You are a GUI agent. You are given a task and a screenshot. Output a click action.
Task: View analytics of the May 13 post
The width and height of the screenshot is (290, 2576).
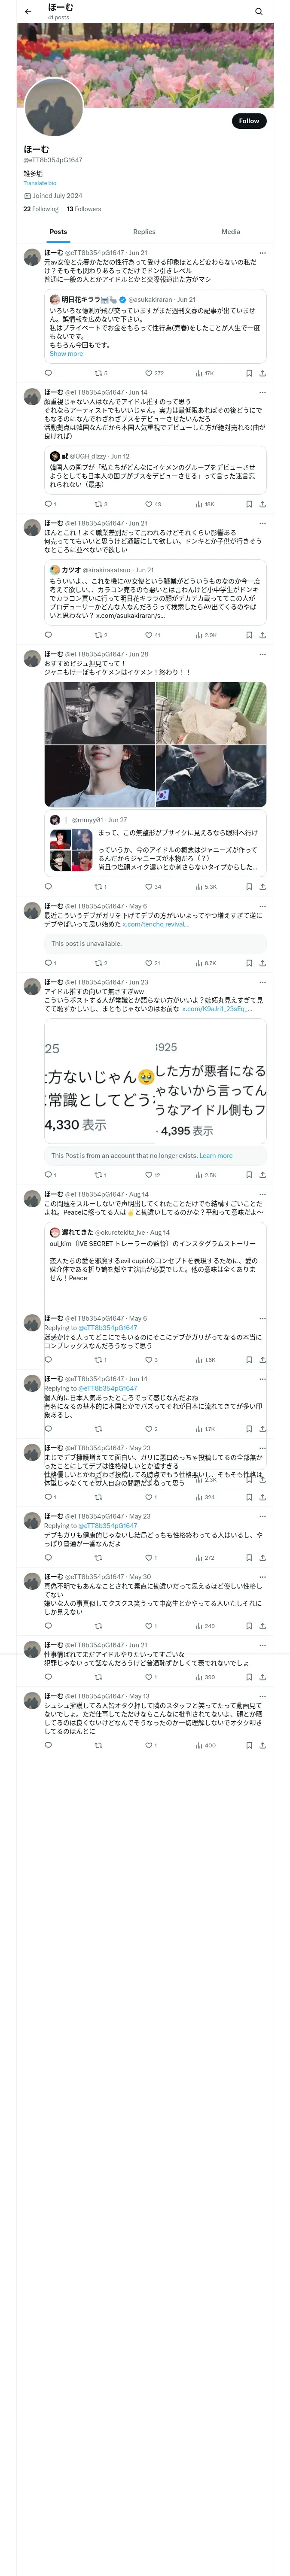tap(205, 1745)
